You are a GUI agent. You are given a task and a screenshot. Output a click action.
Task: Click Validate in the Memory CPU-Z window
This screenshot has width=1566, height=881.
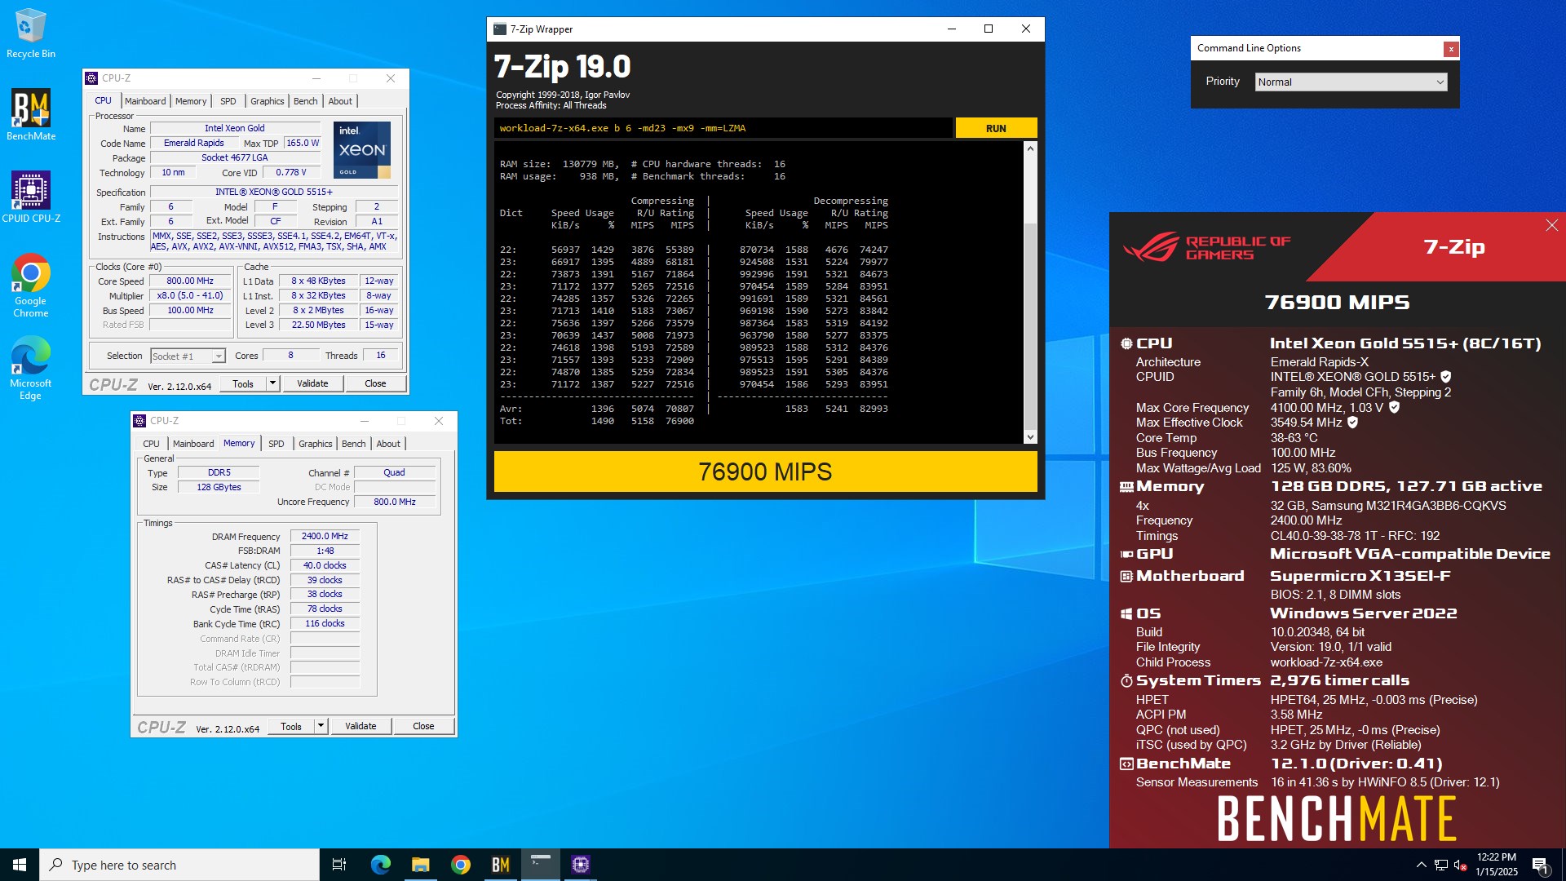pyautogui.click(x=361, y=726)
